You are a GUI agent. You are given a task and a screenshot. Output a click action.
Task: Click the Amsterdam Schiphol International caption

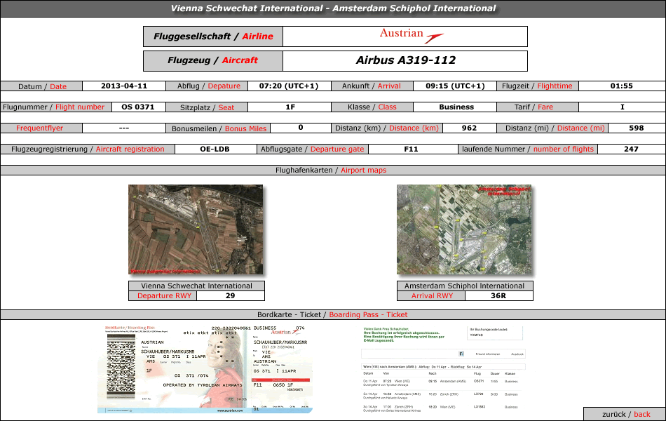[464, 286]
